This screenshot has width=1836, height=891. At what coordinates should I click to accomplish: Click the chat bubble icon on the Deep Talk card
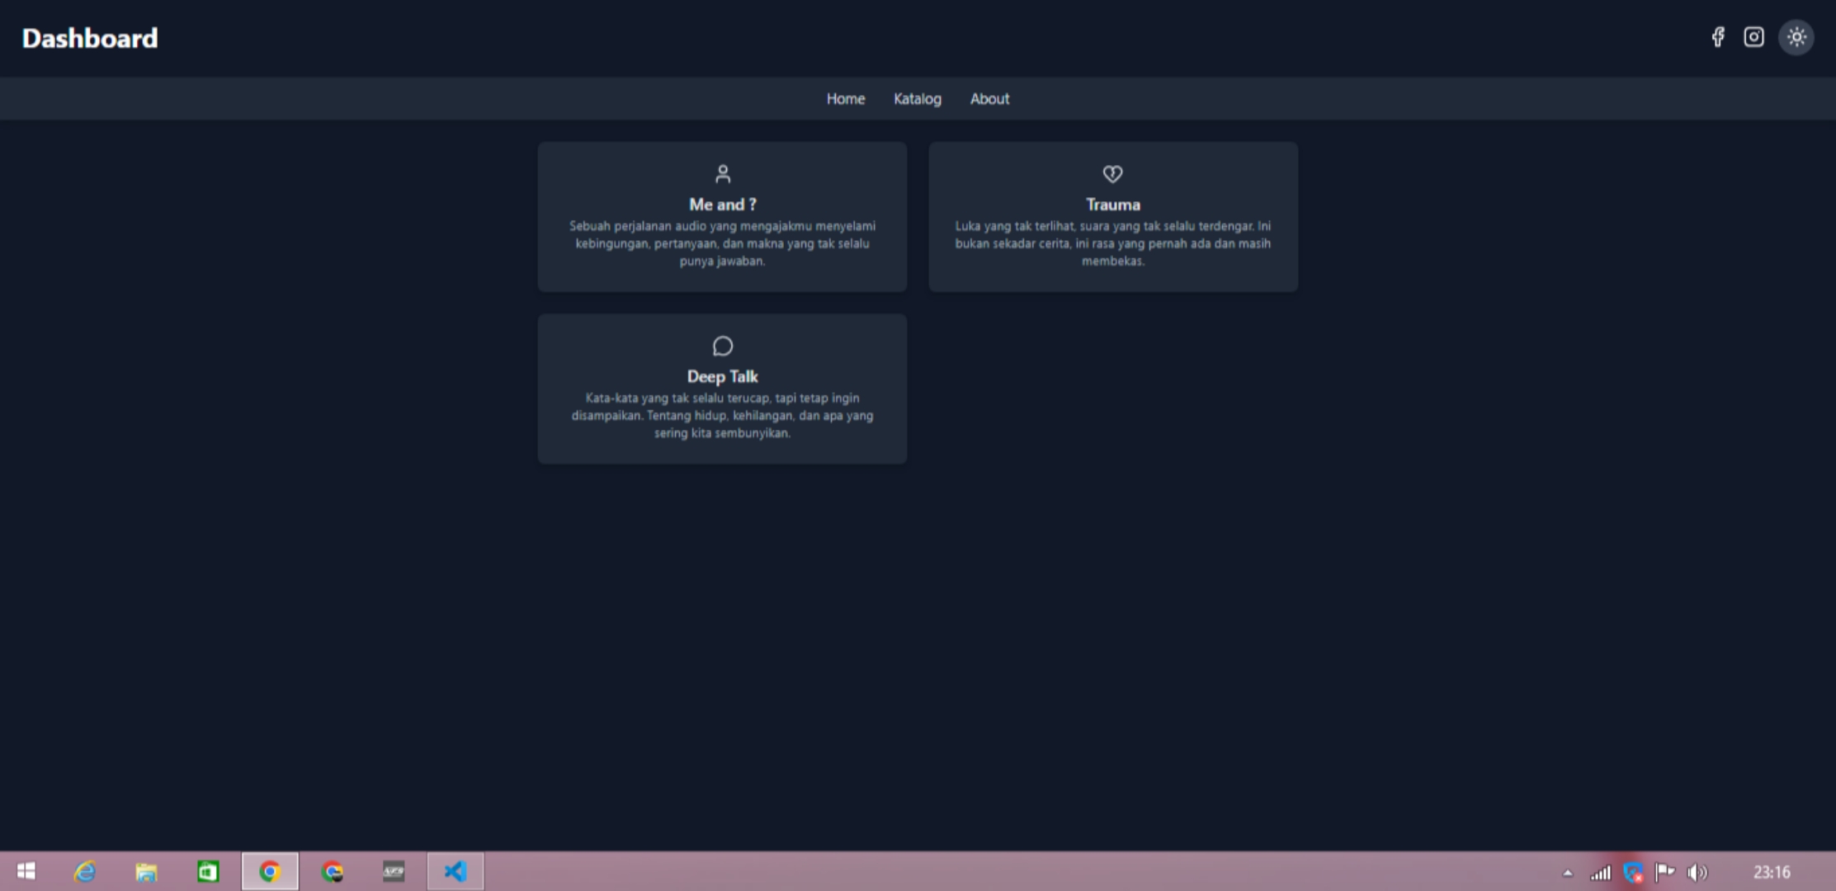[723, 346]
